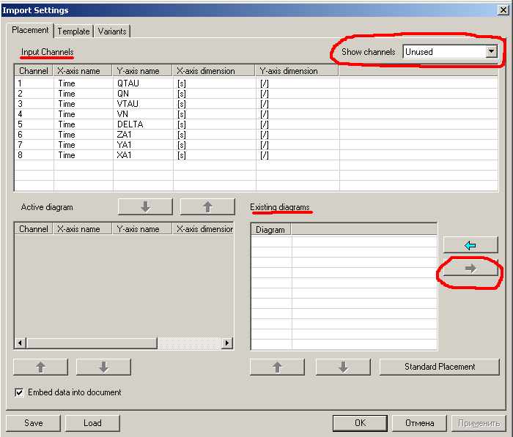Click down arrow below Active diagram list

103,367
